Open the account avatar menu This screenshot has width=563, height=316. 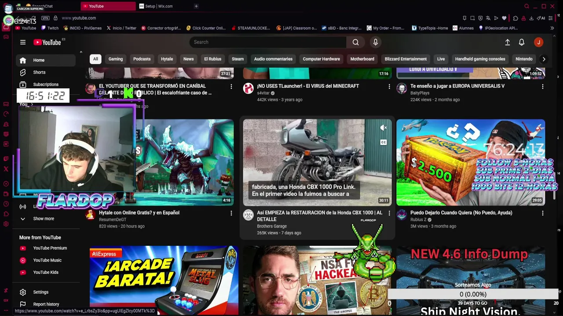point(538,42)
